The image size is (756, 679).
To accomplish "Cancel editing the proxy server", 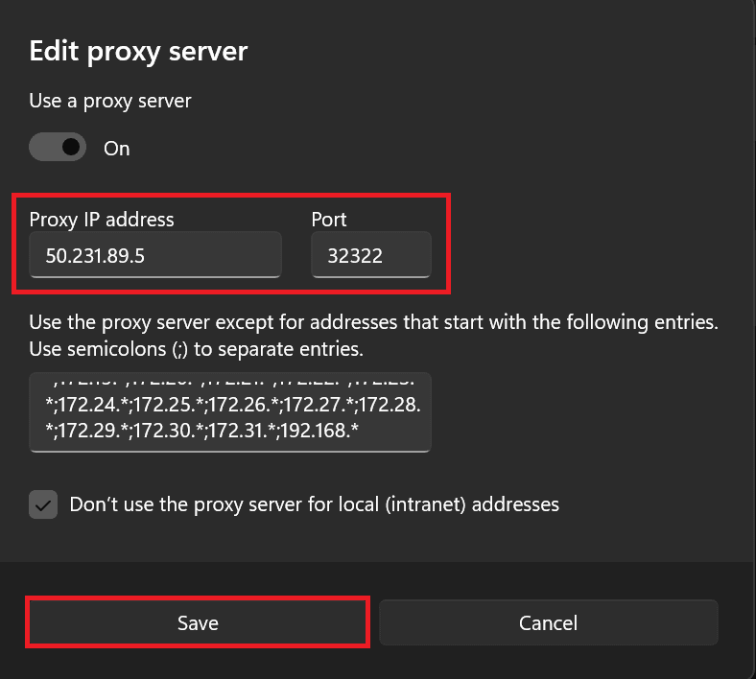I will pyautogui.click(x=548, y=622).
